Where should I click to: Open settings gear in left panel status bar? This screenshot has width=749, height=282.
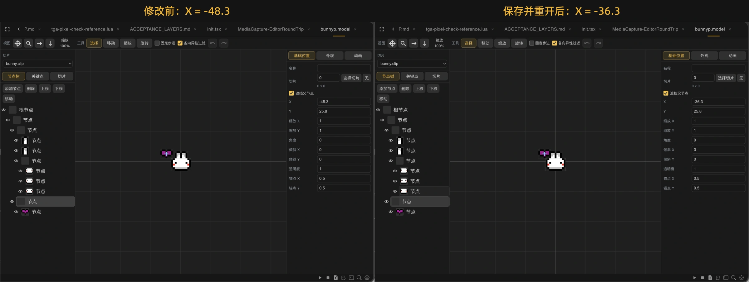(367, 278)
